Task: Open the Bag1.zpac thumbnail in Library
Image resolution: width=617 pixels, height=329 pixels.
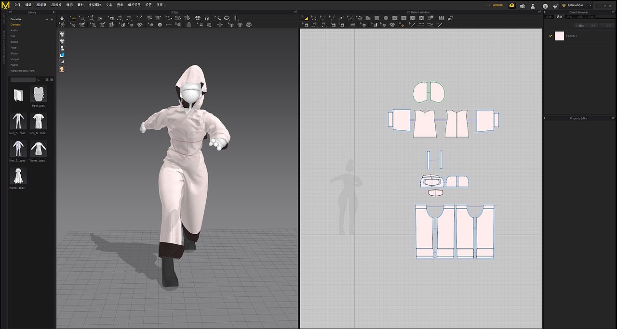Action: [x=38, y=94]
